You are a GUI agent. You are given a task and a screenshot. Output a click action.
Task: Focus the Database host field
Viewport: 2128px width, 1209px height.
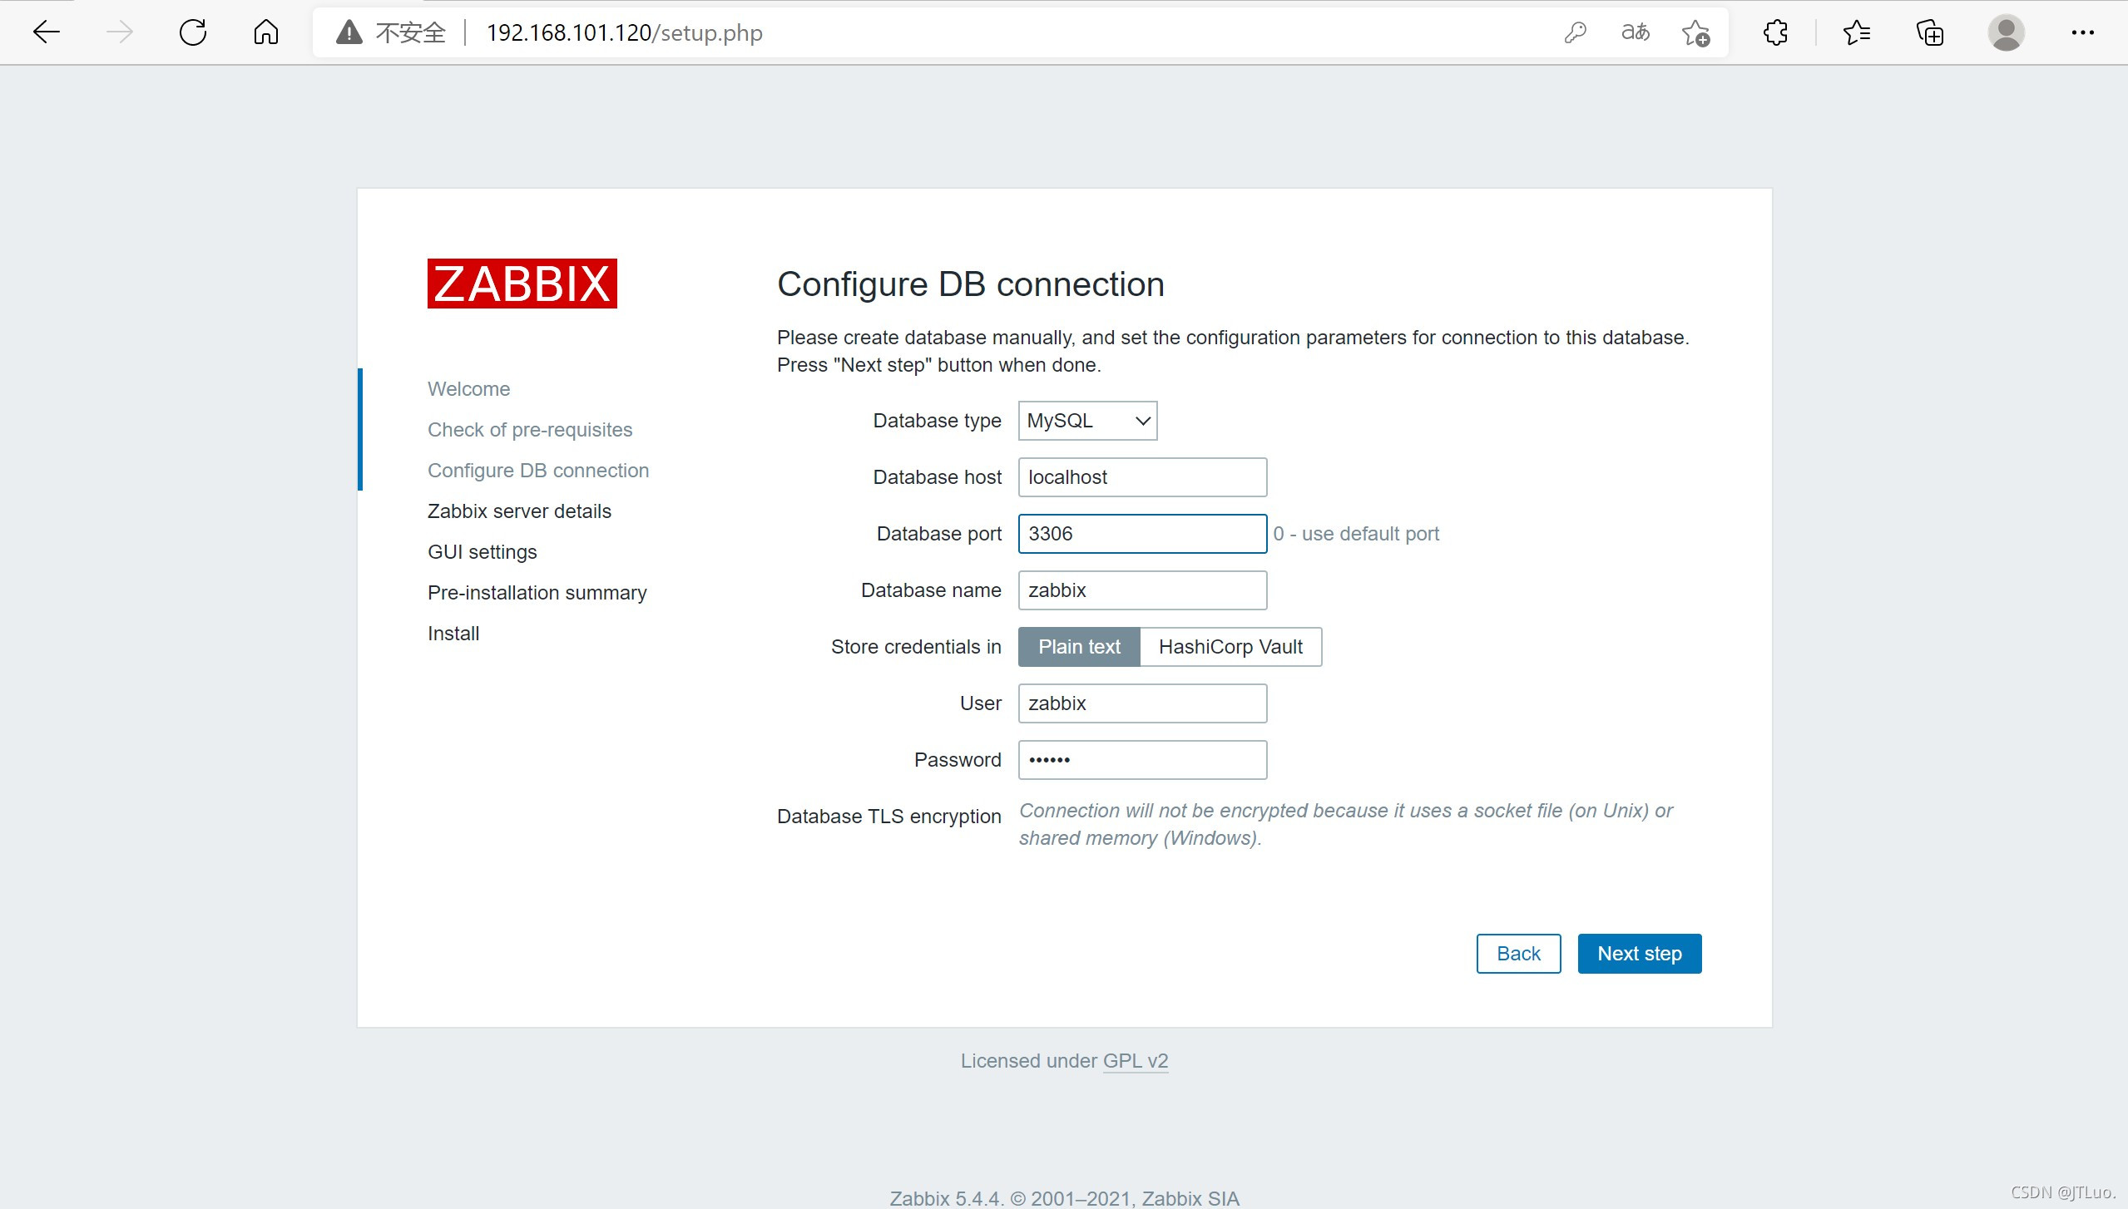pos(1142,477)
